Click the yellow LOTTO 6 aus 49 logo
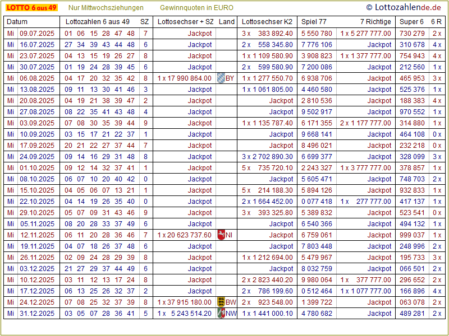This screenshot has width=449, height=336. [x=31, y=8]
